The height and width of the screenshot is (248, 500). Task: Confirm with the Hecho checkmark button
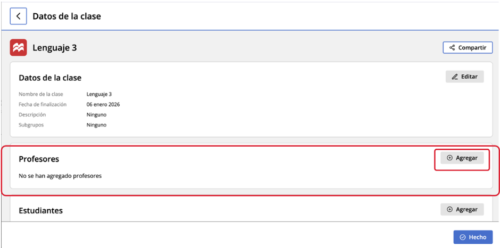coord(473,237)
